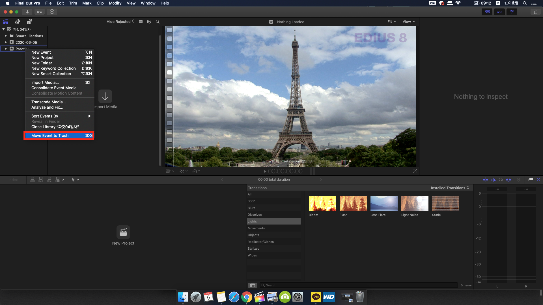
Task: Select the arrow tool picker dropdown
Action: coord(75,180)
